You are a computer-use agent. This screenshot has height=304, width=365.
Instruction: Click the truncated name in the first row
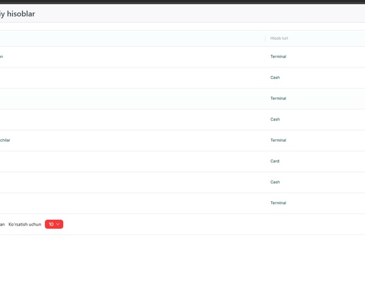click(2, 57)
